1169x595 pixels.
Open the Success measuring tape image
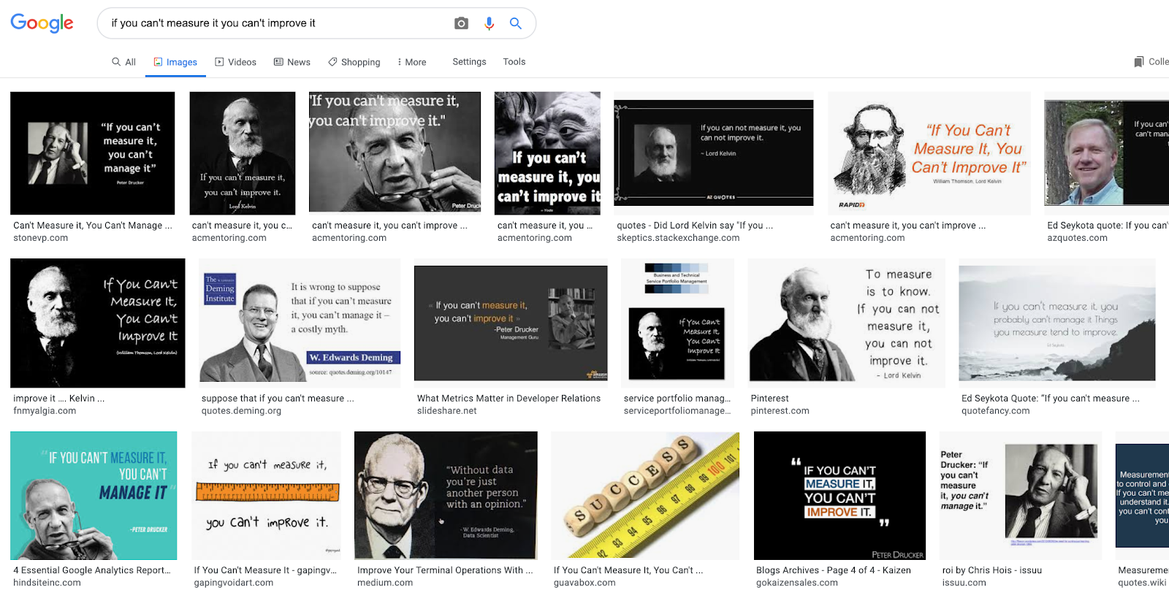pos(645,496)
